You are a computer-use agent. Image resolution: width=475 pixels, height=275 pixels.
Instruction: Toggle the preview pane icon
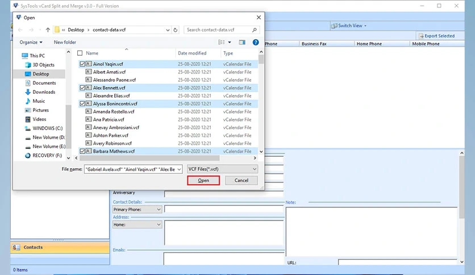[x=242, y=42]
